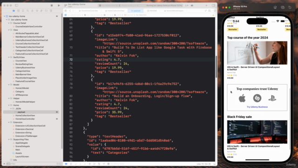Open the Xcode library plus button
Image resolution: width=298 pixels, height=168 pixels.
[206, 6]
